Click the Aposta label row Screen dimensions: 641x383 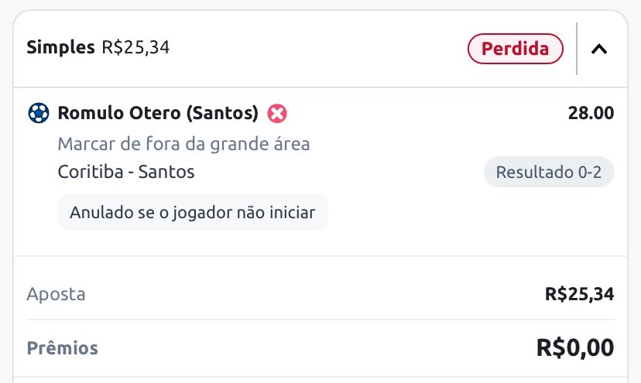(x=320, y=294)
